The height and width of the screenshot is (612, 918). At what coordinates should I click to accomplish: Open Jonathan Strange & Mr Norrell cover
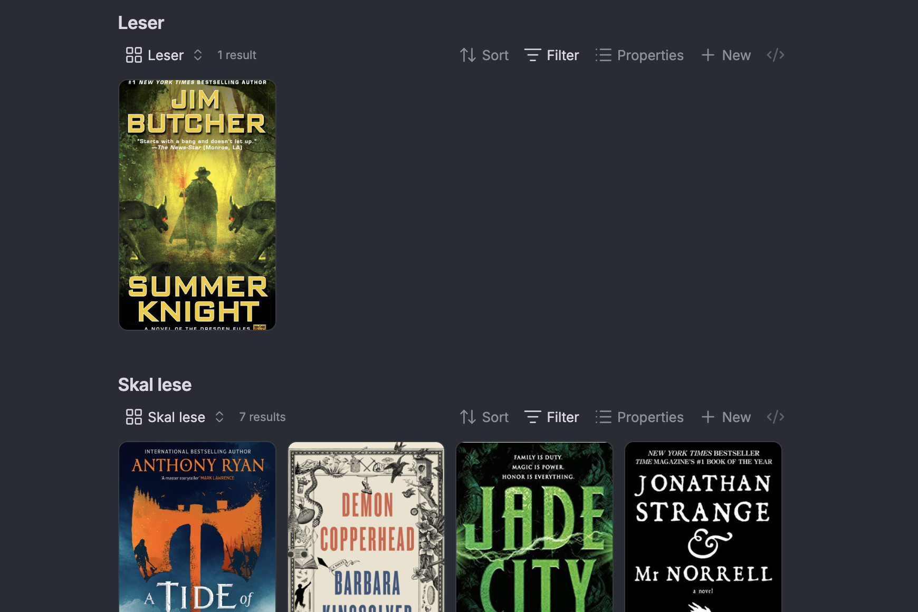[703, 527]
